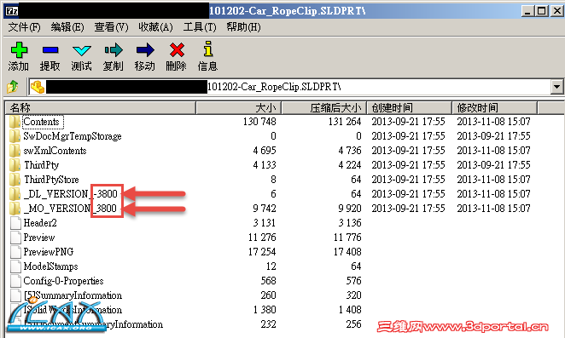Open the 工具(T) menu
This screenshot has width=565, height=338.
point(200,27)
